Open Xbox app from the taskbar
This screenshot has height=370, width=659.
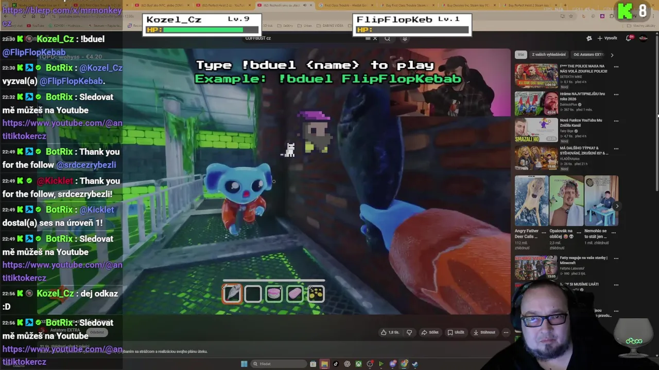pyautogui.click(x=358, y=364)
